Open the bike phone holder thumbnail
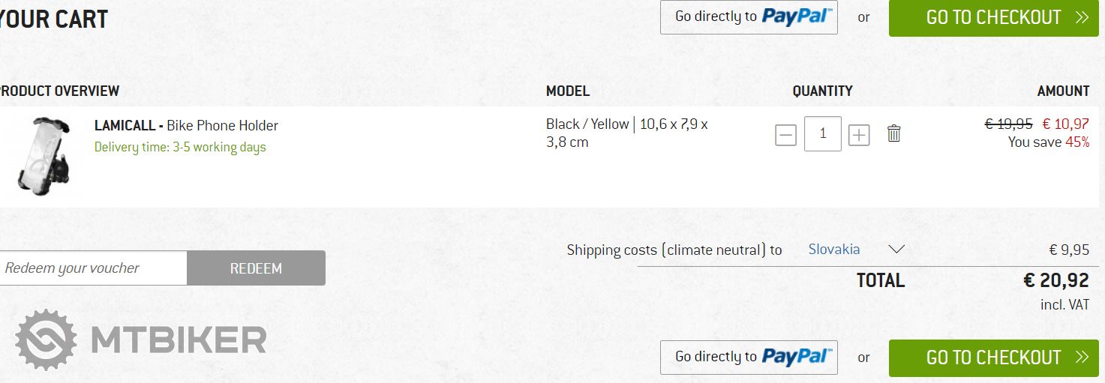This screenshot has height=383, width=1105. [42, 156]
